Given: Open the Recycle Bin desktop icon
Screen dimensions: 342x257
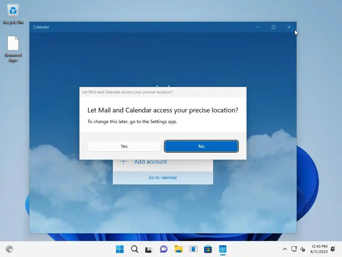Looking at the screenshot, I should click(13, 14).
